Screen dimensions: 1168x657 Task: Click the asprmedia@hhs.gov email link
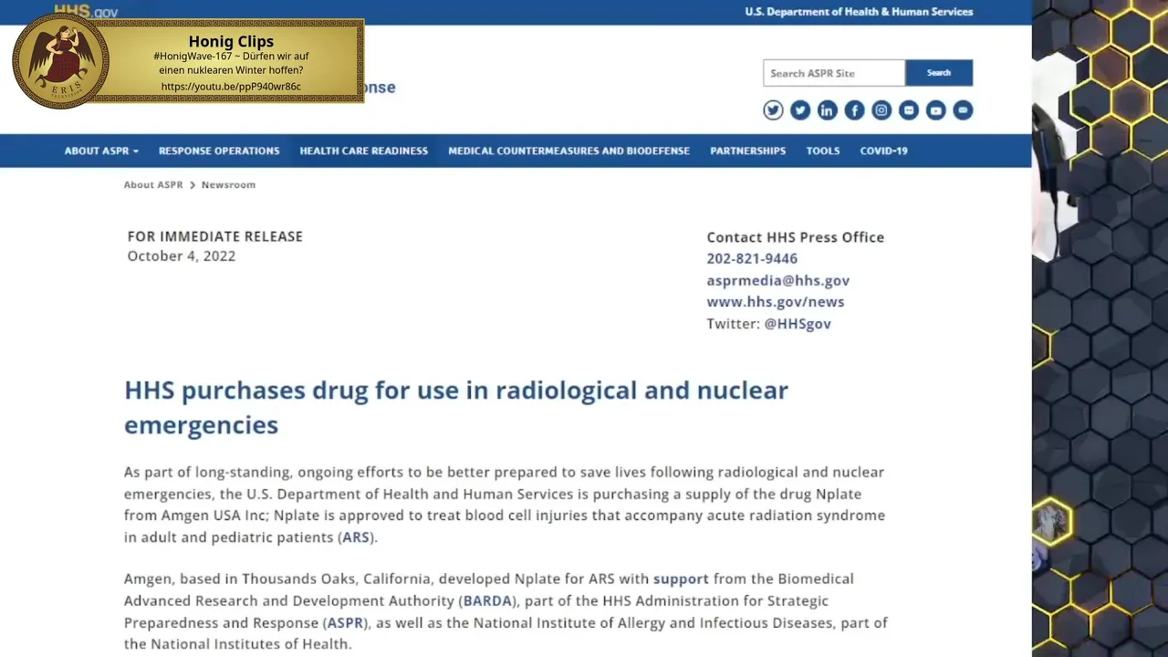coord(777,281)
